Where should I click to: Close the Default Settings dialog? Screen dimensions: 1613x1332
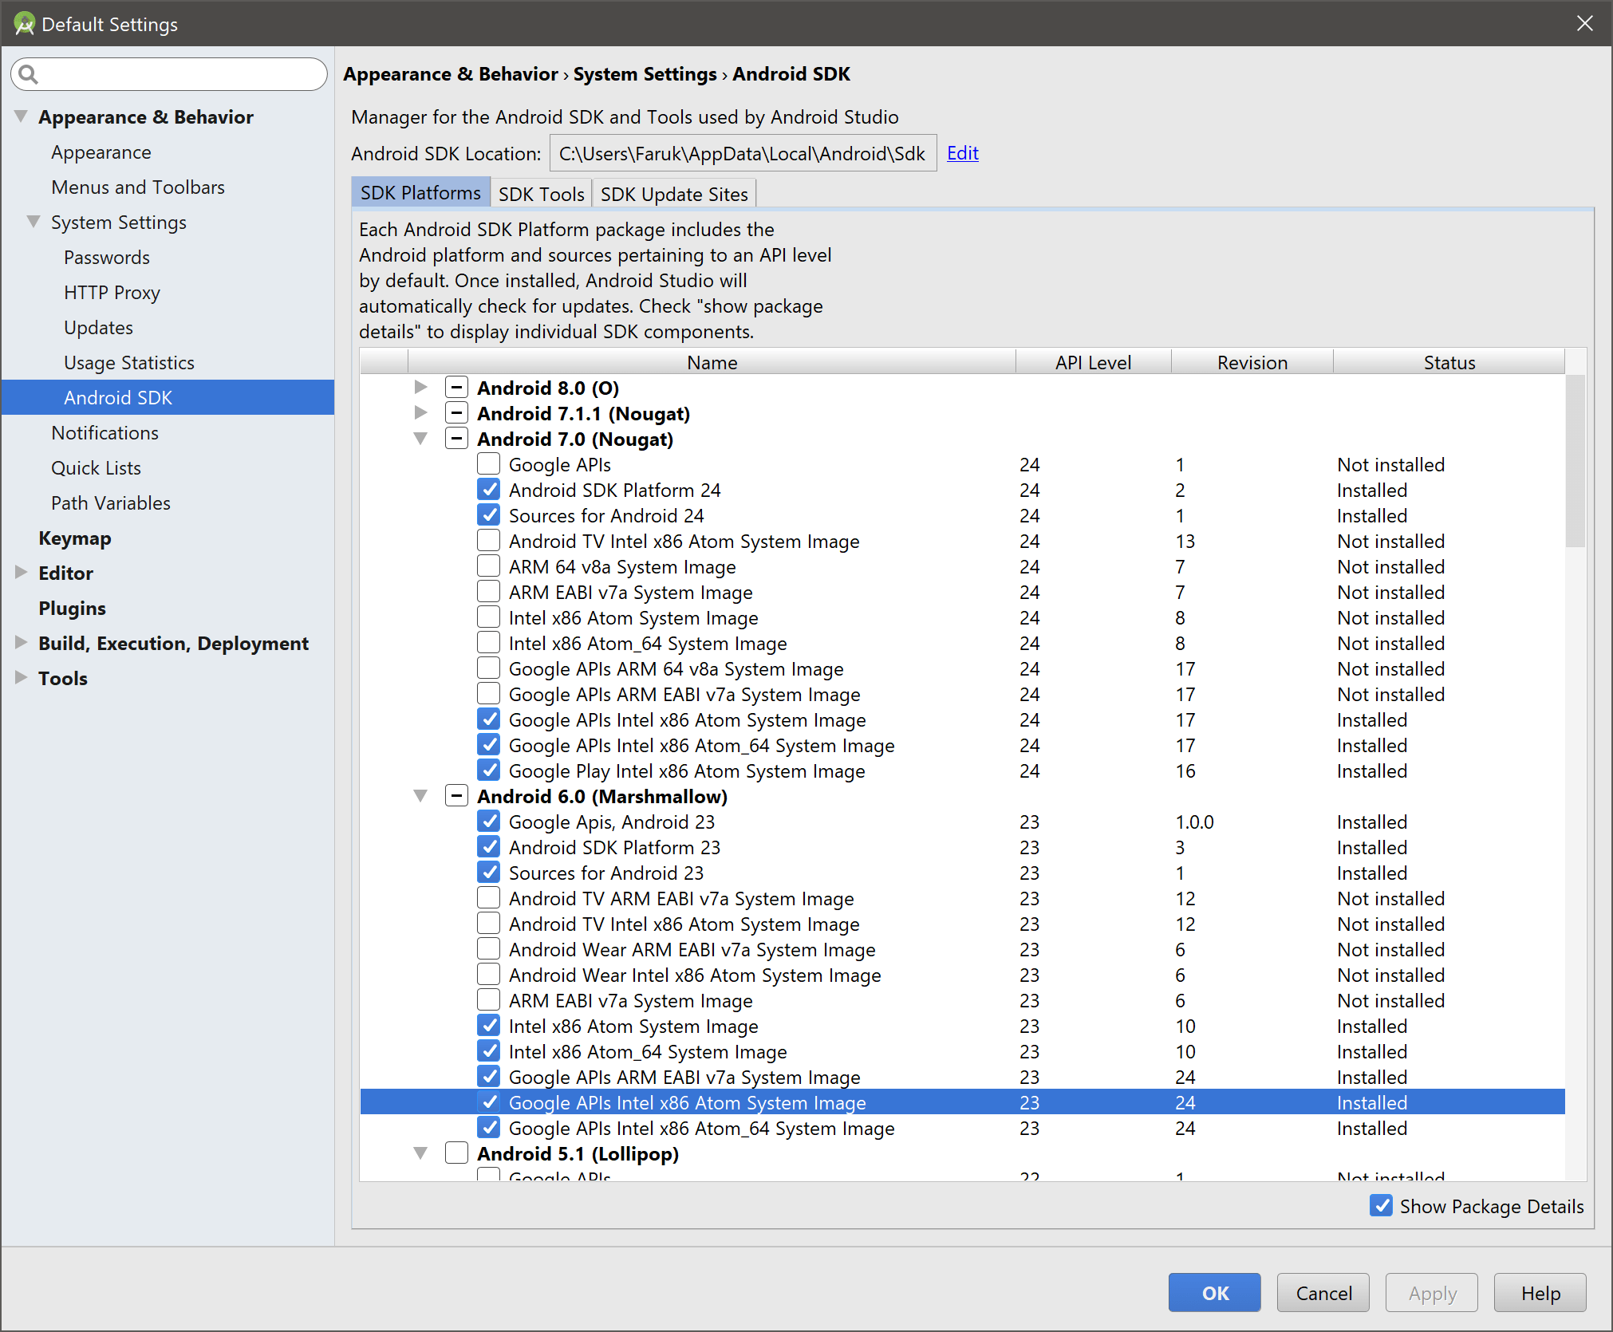click(1584, 23)
